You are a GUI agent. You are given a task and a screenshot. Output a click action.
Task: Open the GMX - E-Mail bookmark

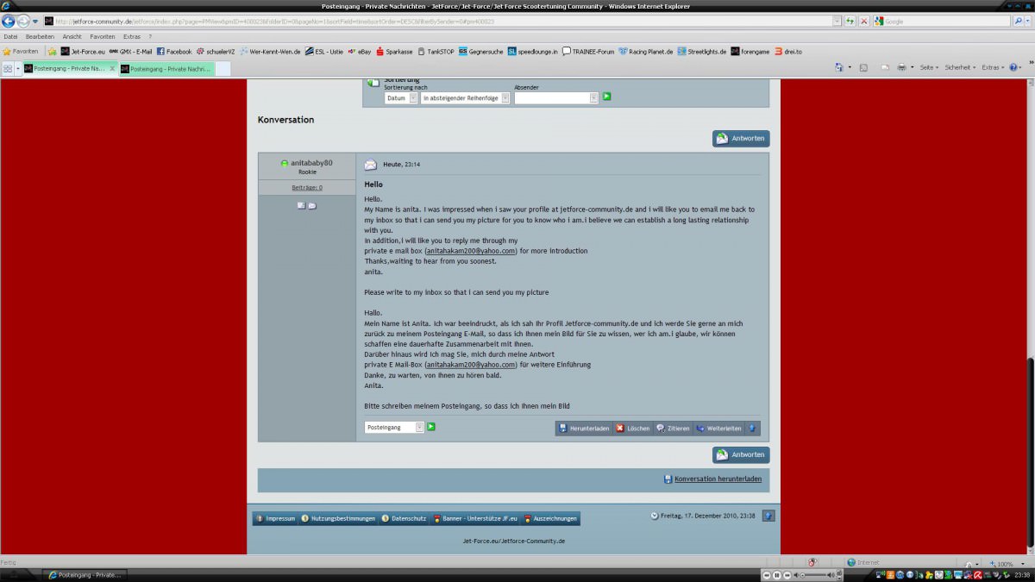click(130, 52)
